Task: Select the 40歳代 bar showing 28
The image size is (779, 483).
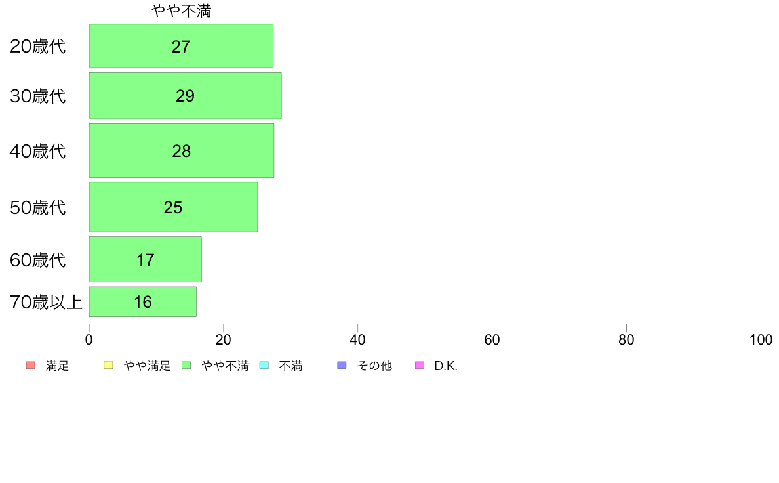Action: click(182, 151)
